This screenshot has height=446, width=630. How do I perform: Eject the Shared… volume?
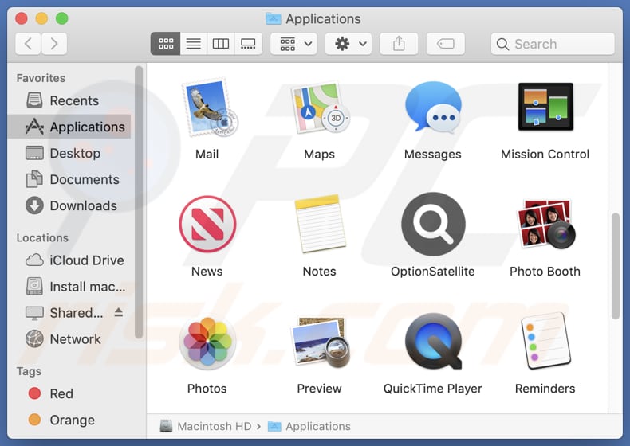click(x=119, y=312)
